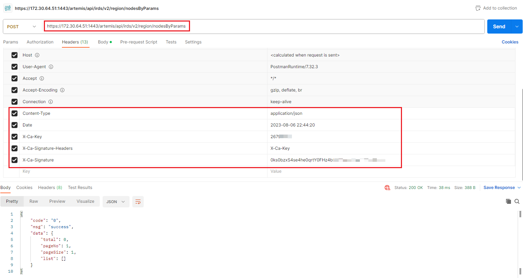Viewport: 523px width, 278px height.
Task: Click the info icon beside Accept-Encoding
Action: (62, 90)
